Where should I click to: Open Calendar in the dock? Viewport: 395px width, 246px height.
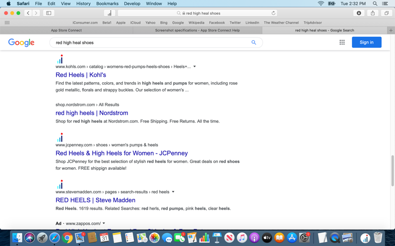104,238
